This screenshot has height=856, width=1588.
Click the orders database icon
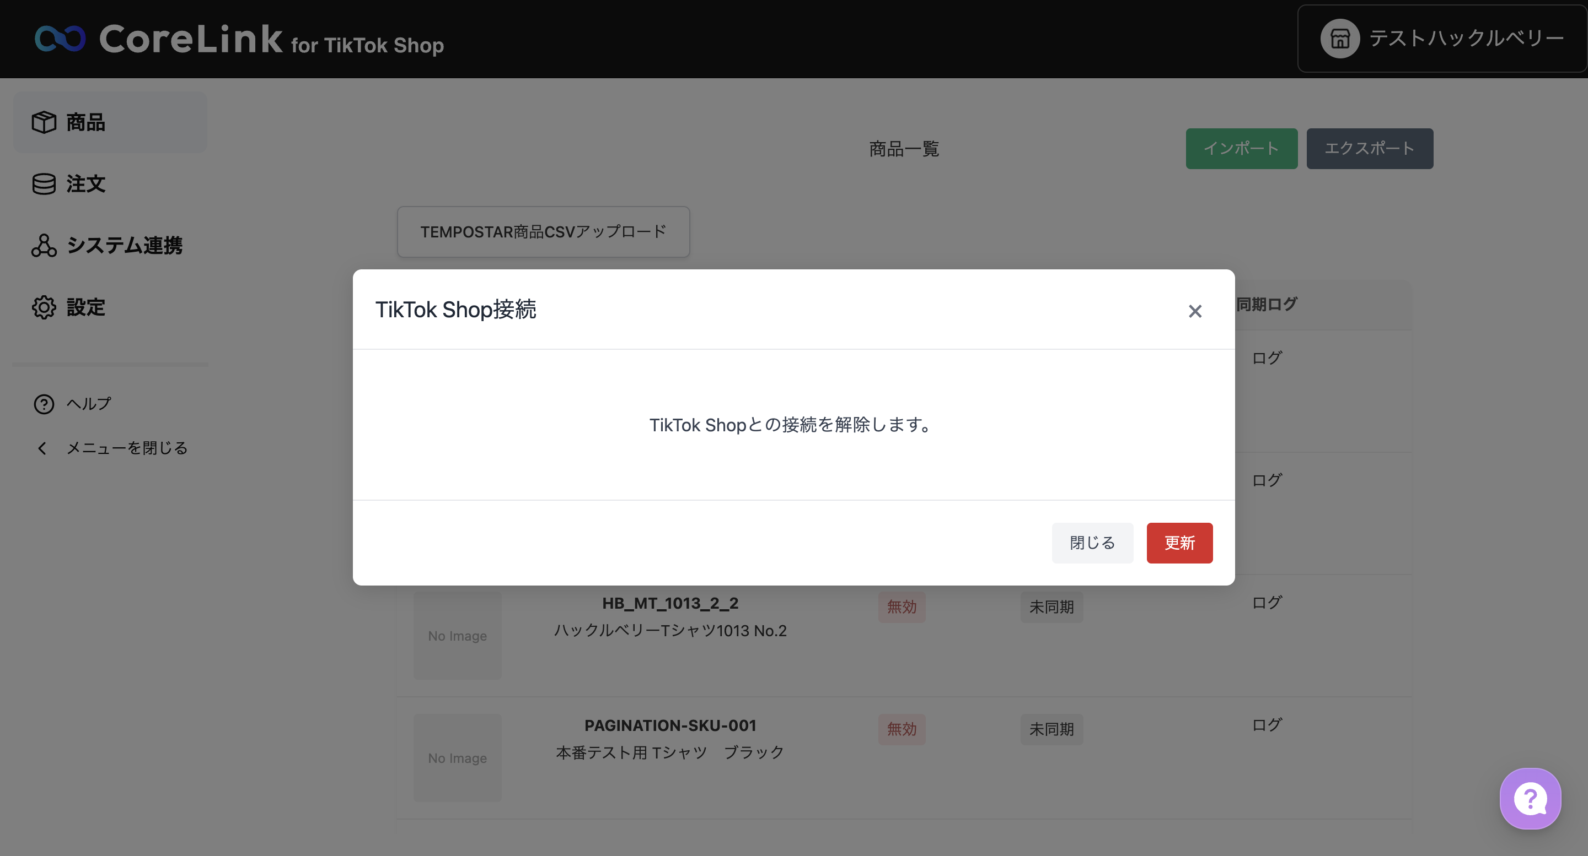[44, 183]
